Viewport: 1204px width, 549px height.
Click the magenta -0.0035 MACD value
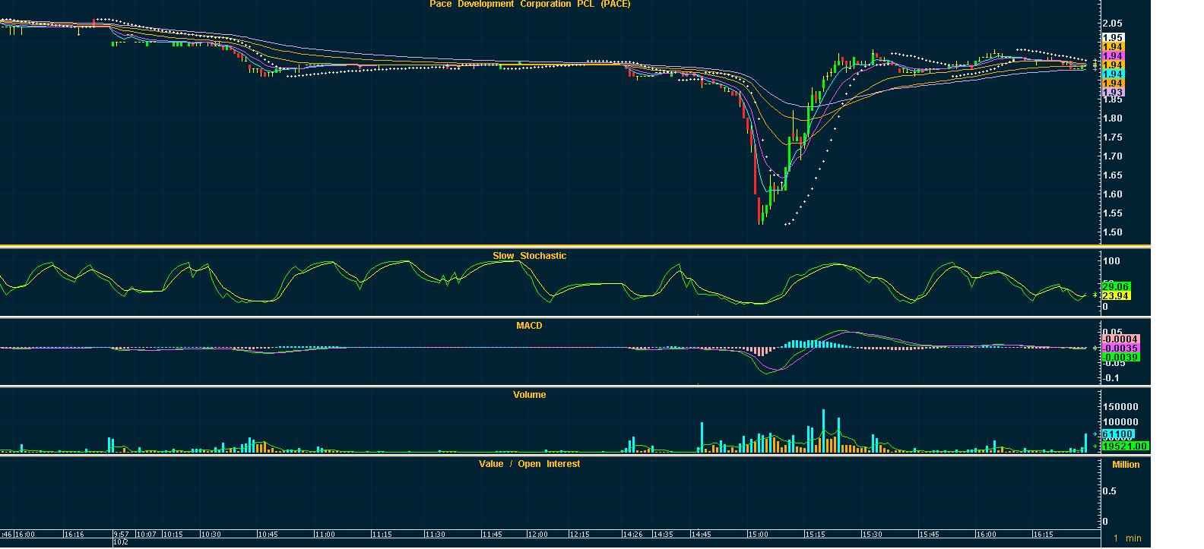click(1120, 348)
